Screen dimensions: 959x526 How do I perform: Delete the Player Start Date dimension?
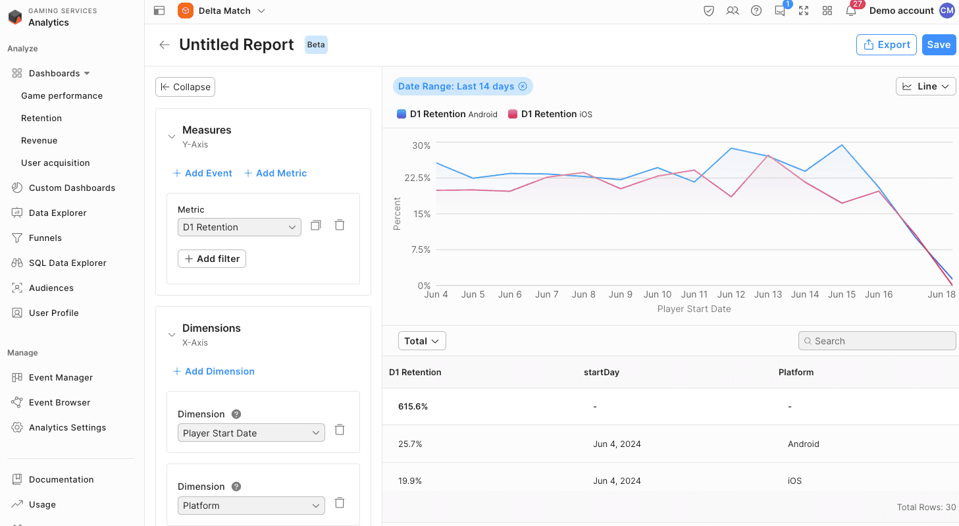[x=340, y=430]
